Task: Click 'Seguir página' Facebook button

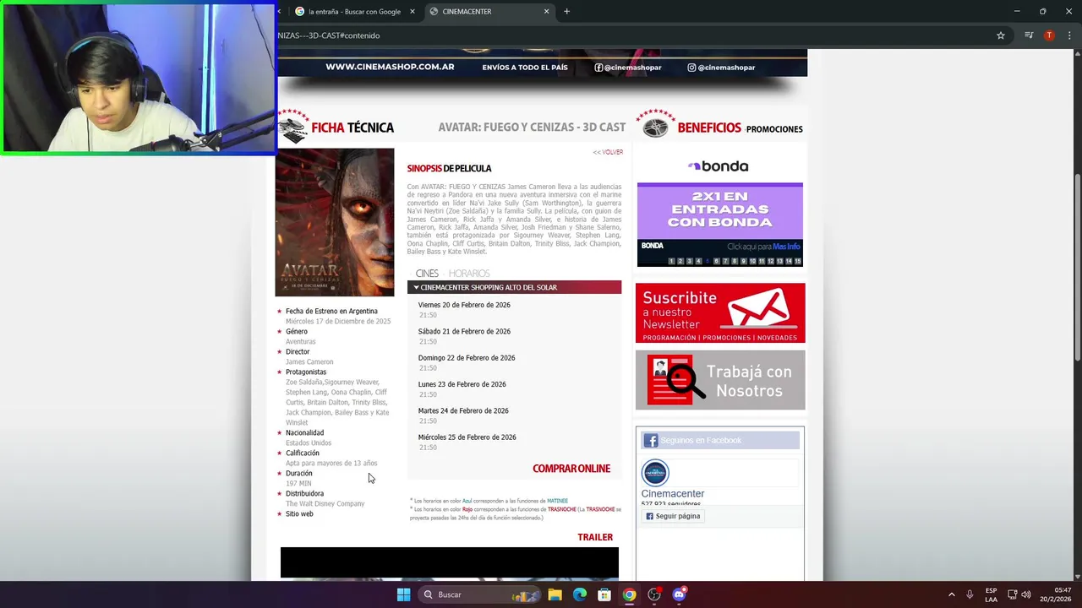Action: coord(673,516)
